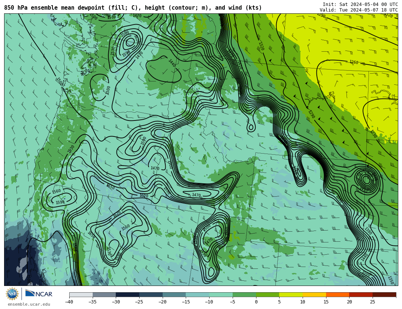Pick the gray -35 to -30 colorbar swatch
Viewport: 402px width, 309px height.
pyautogui.click(x=104, y=294)
